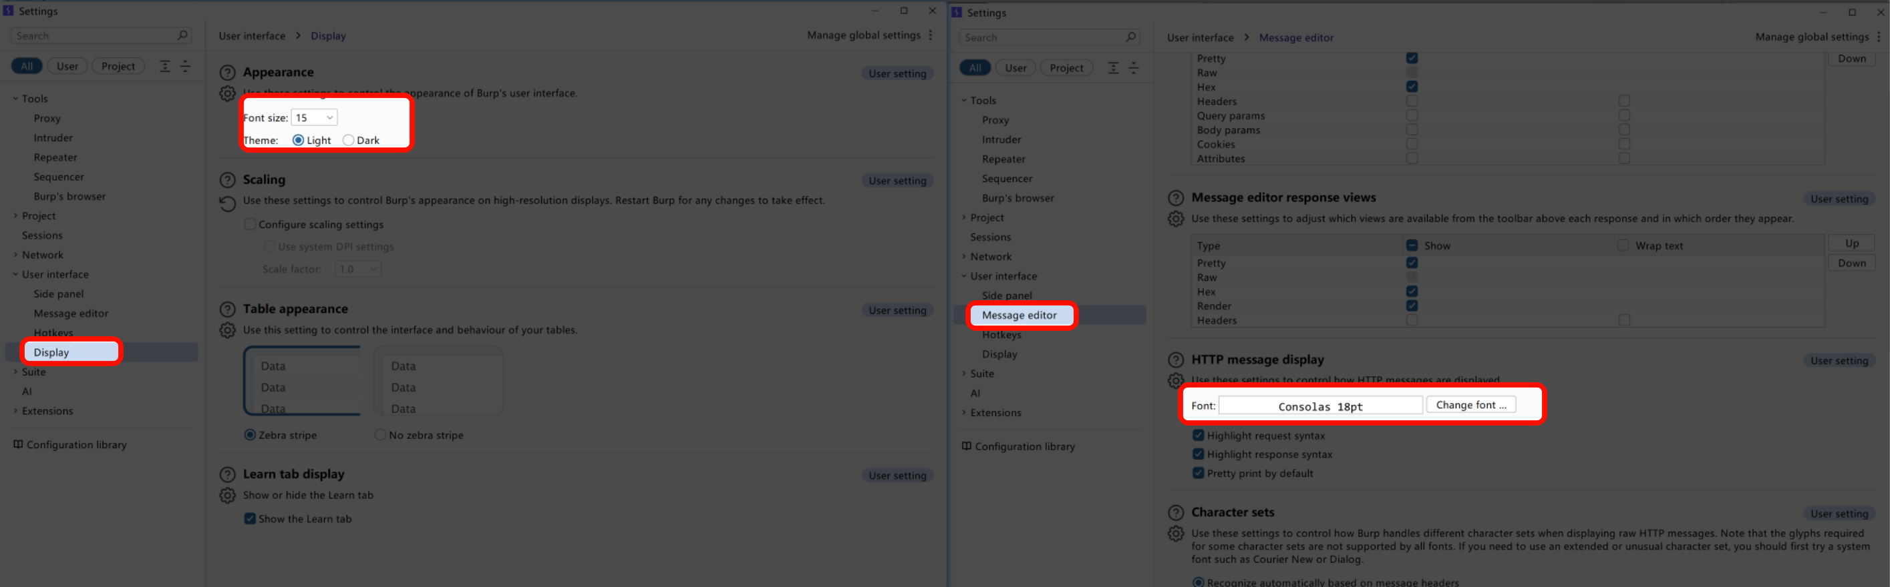
Task: Choose the No zebra stripe table preview
Action: pyautogui.click(x=438, y=381)
